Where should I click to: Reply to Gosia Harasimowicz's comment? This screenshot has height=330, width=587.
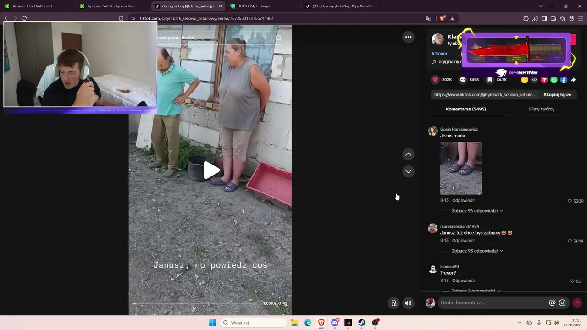pyautogui.click(x=463, y=201)
